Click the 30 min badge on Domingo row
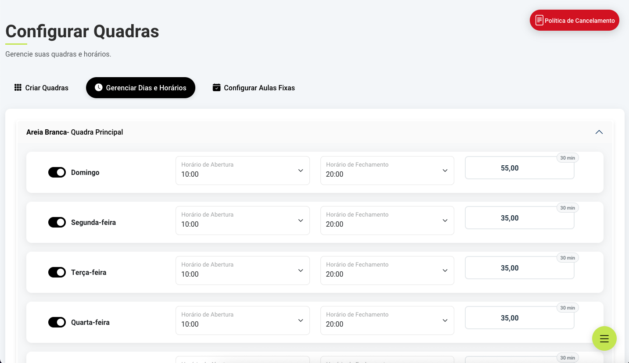 (x=568, y=158)
